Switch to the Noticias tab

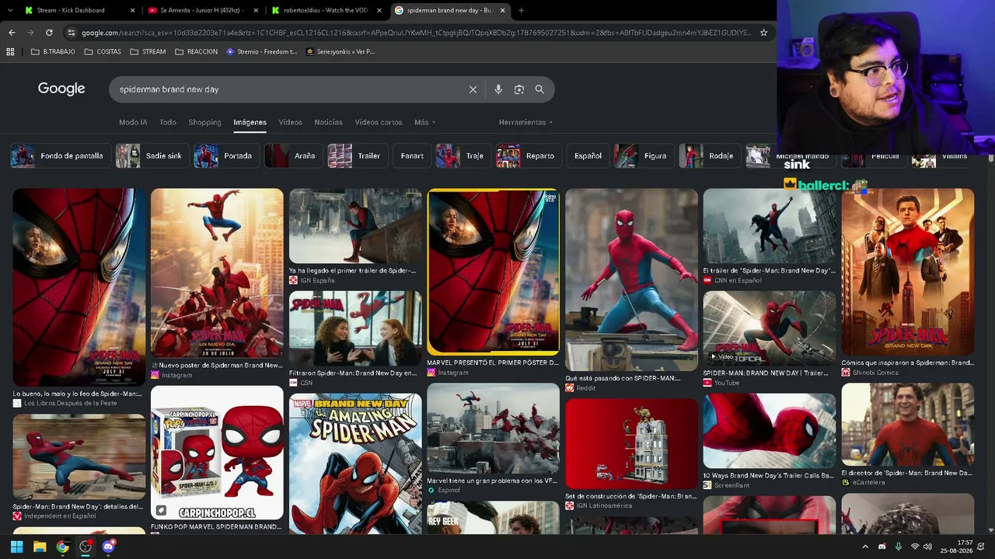[328, 122]
